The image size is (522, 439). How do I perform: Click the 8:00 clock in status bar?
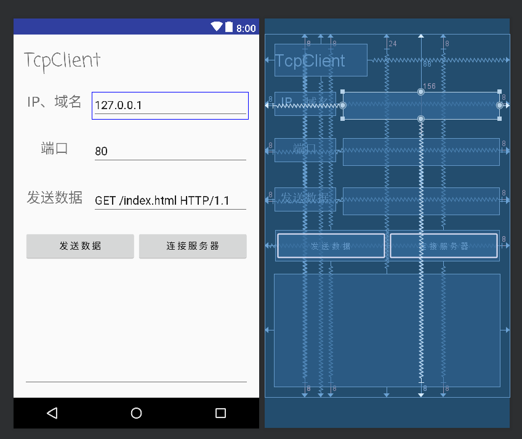click(x=246, y=28)
